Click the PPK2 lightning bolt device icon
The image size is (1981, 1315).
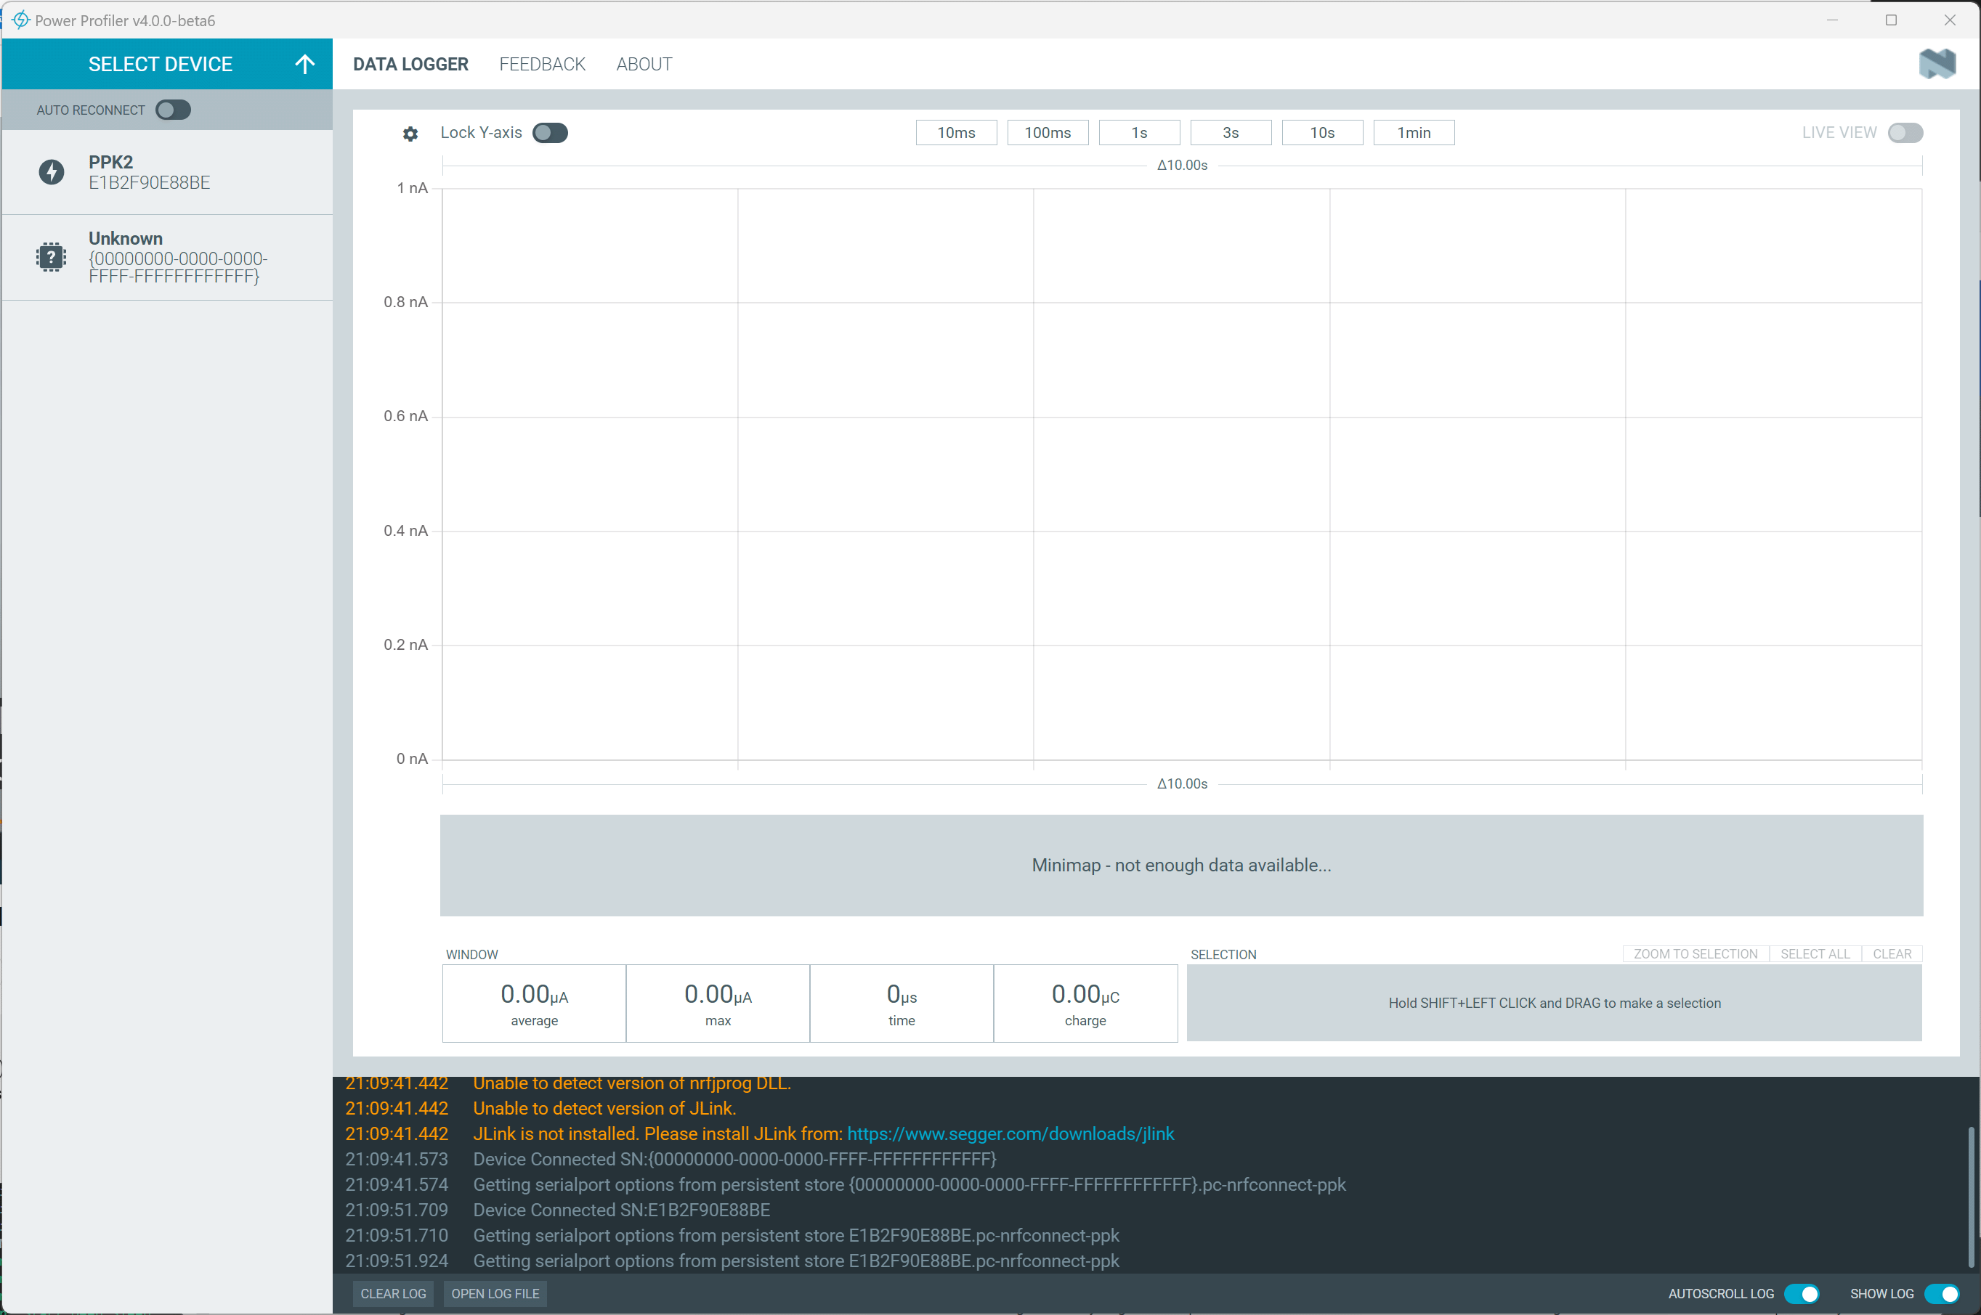pyautogui.click(x=51, y=172)
